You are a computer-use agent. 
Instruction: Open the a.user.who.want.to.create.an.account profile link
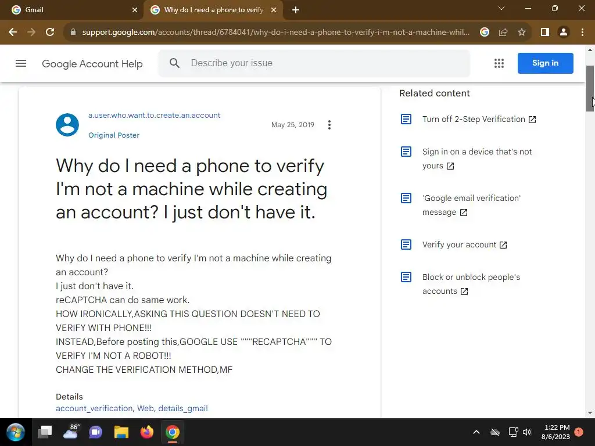[x=154, y=116]
